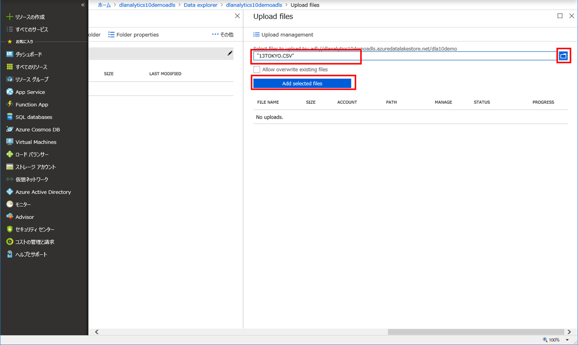Click the ストレージ アカウント icon

click(x=10, y=167)
